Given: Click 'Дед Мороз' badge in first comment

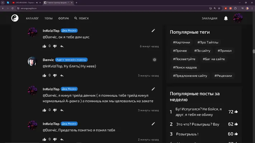Looking at the screenshot, I should point(69,30).
